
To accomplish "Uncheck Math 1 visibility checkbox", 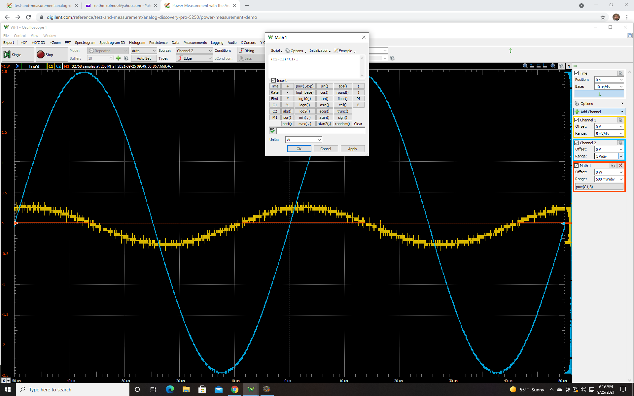I will pyautogui.click(x=577, y=166).
